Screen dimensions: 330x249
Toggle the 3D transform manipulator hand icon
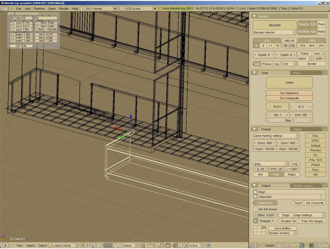[x=105, y=245]
